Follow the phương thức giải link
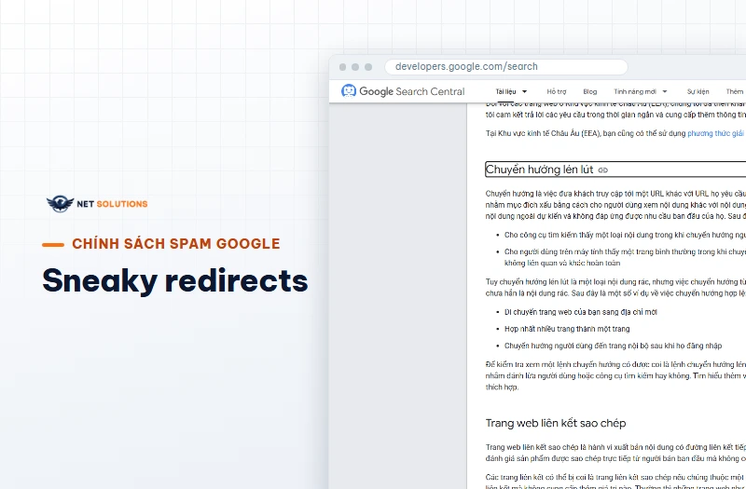The width and height of the screenshot is (746, 489). [x=715, y=133]
